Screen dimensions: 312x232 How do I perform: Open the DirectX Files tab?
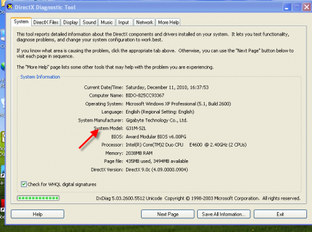tap(46, 22)
